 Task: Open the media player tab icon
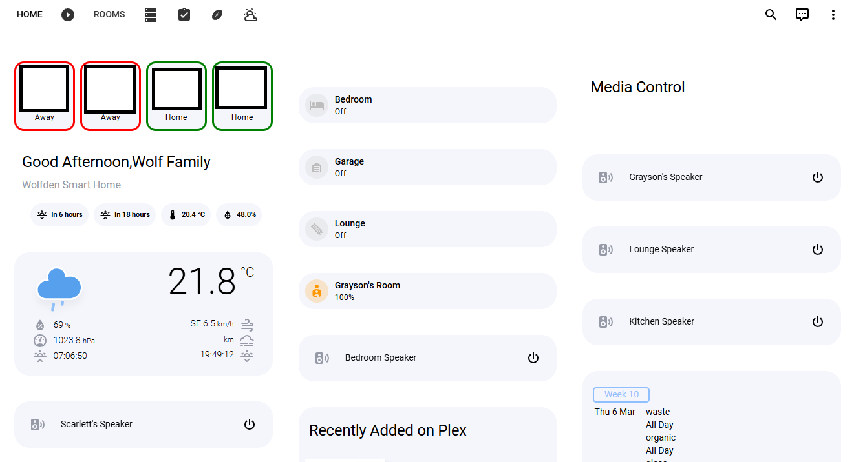tap(68, 15)
